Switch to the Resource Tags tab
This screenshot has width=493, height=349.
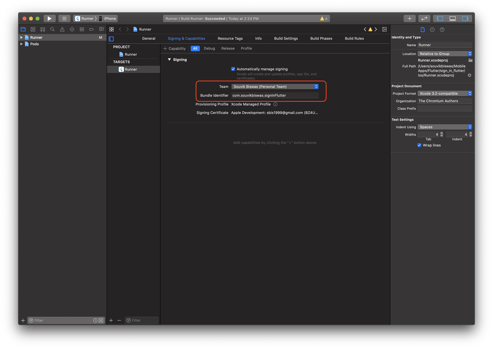(230, 38)
